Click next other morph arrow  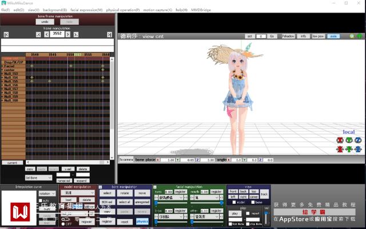tap(221, 216)
